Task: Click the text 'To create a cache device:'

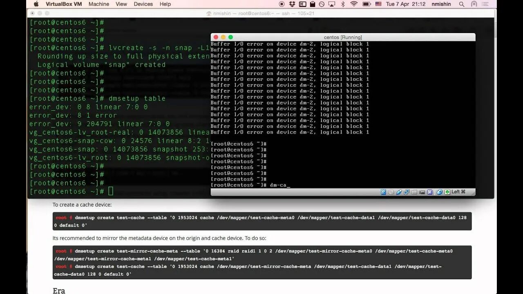Action: 82,205
